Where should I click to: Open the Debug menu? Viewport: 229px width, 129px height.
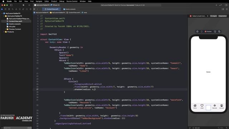[62, 1]
